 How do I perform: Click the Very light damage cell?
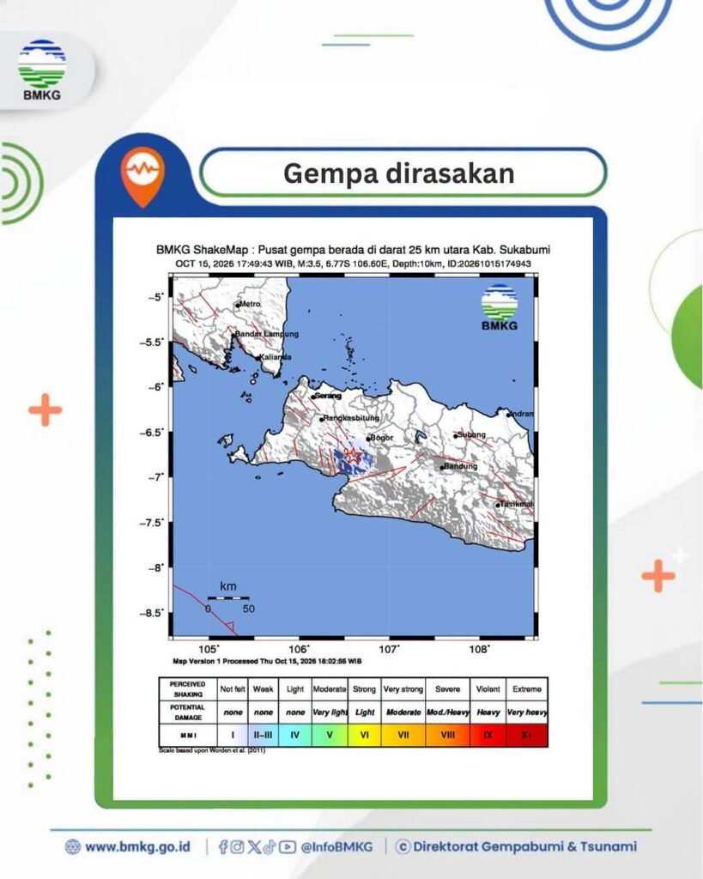click(330, 712)
